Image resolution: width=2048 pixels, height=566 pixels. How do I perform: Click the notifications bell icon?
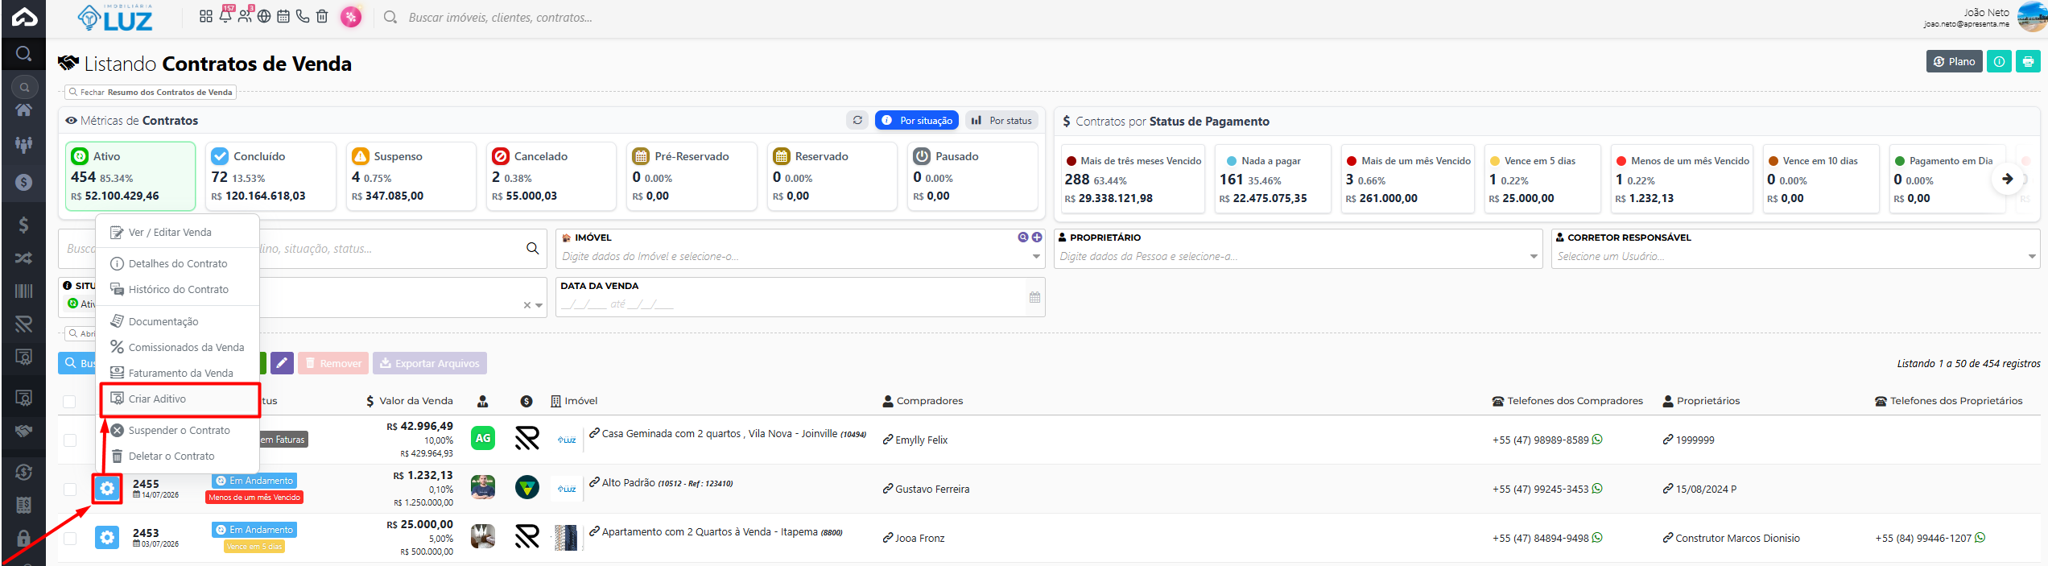[225, 15]
